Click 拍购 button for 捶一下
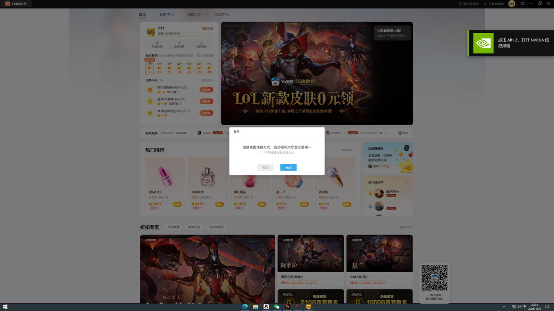554x311 pixels. pyautogui.click(x=304, y=204)
